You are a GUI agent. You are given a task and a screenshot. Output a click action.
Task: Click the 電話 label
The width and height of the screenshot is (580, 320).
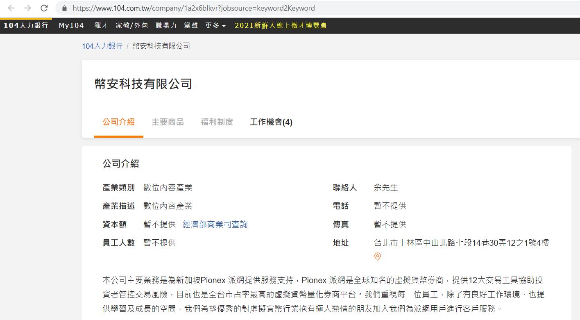pos(341,206)
